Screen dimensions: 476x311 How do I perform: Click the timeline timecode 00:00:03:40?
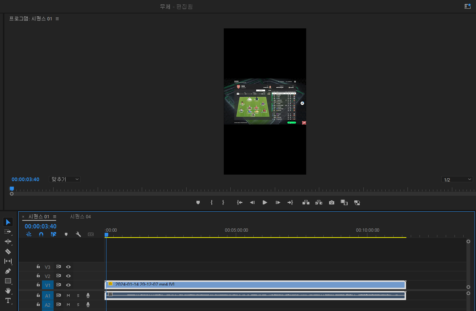pos(40,226)
